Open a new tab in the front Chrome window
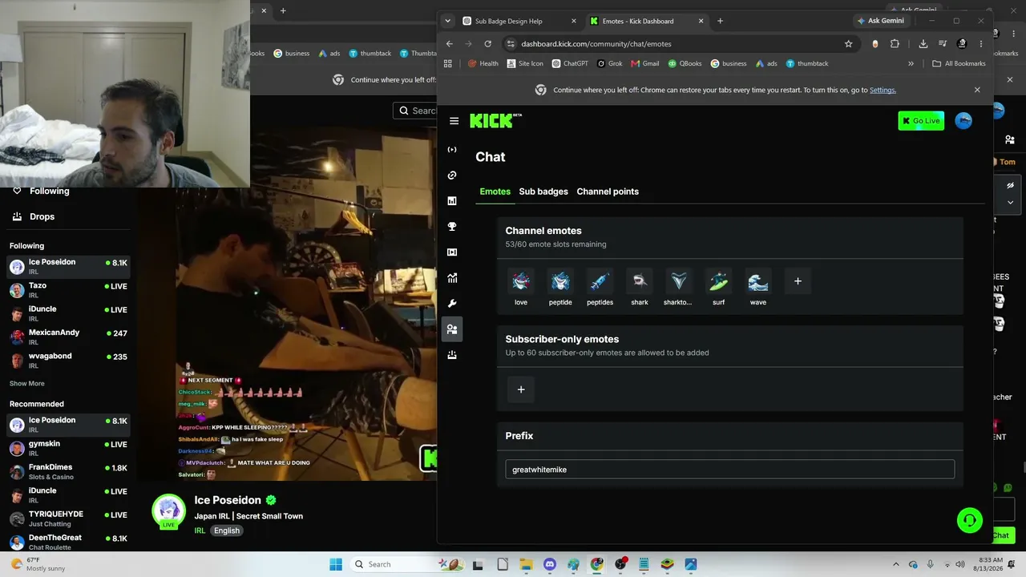Image resolution: width=1026 pixels, height=577 pixels. point(720,21)
